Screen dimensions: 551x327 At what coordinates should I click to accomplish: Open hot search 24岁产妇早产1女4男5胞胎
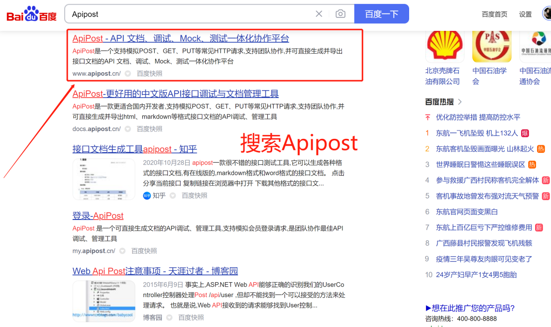[x=476, y=275]
